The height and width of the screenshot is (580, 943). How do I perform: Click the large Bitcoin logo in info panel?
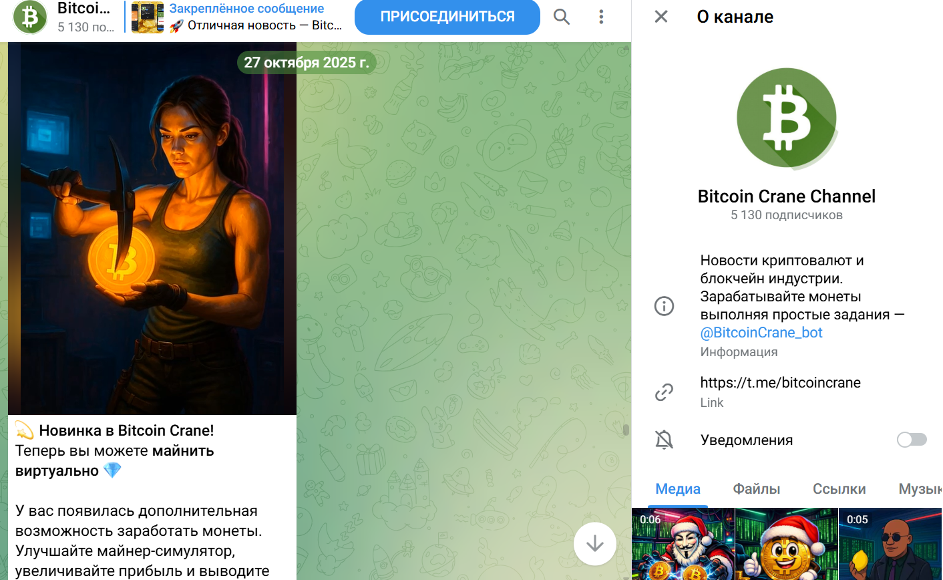coord(786,118)
